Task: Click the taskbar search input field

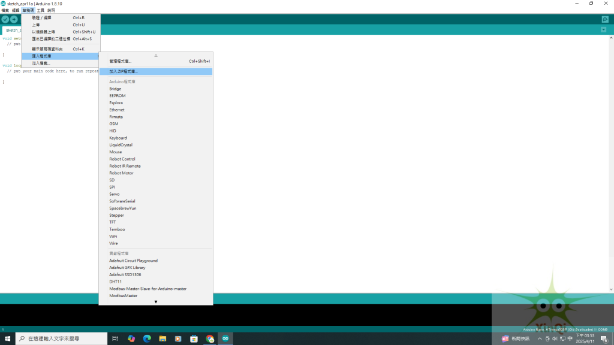Action: [62, 339]
